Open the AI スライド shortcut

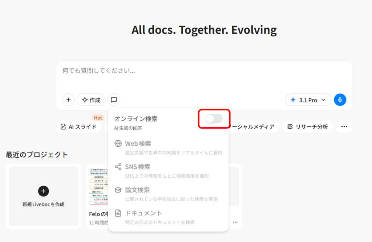coord(79,127)
